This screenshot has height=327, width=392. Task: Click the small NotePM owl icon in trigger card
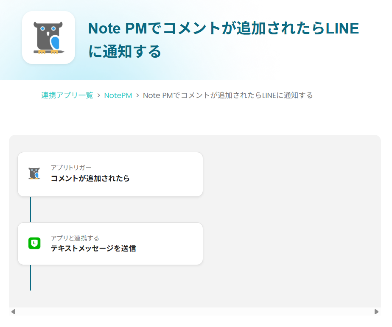click(34, 173)
